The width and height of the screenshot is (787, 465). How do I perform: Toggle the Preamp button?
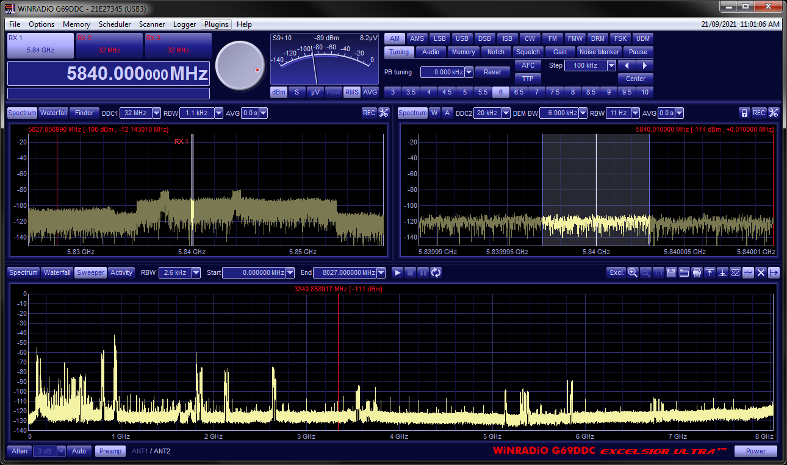pos(110,451)
